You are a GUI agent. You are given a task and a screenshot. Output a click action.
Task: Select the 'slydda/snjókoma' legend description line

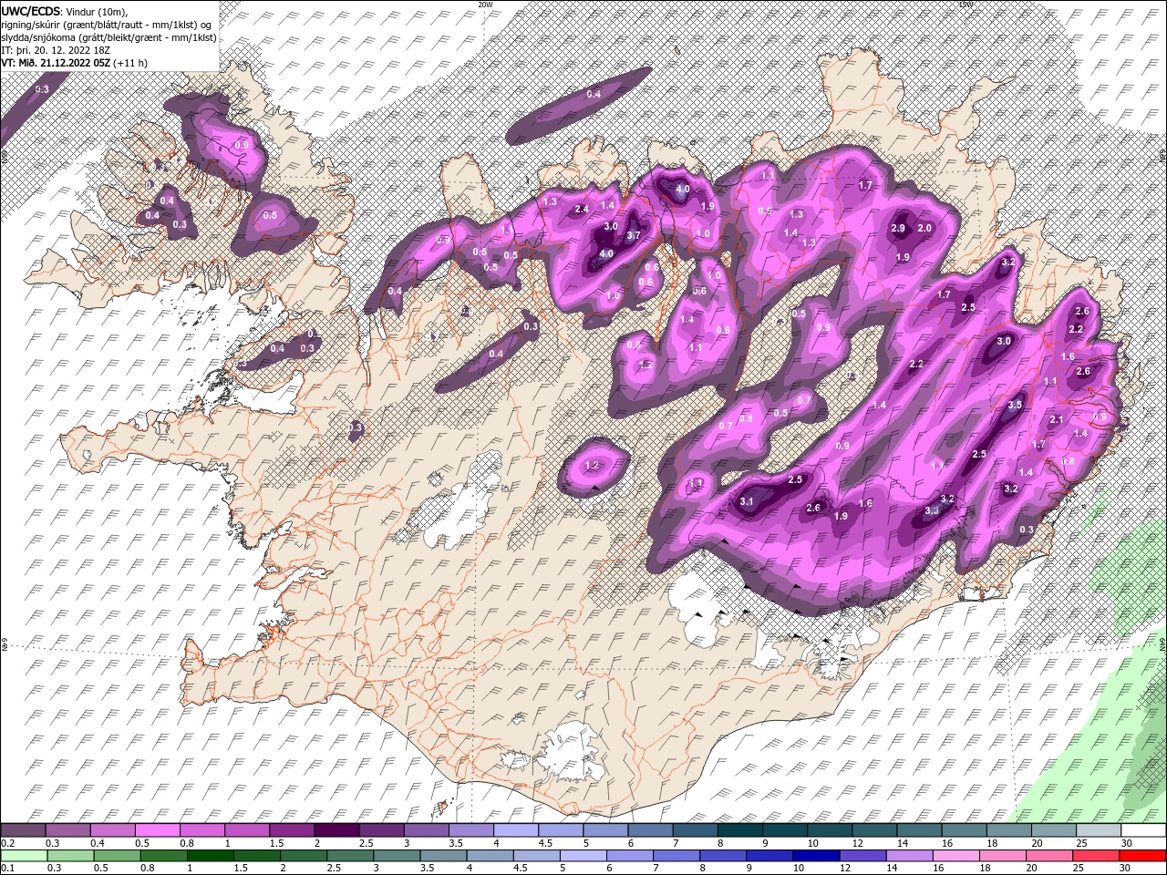pyautogui.click(x=108, y=37)
